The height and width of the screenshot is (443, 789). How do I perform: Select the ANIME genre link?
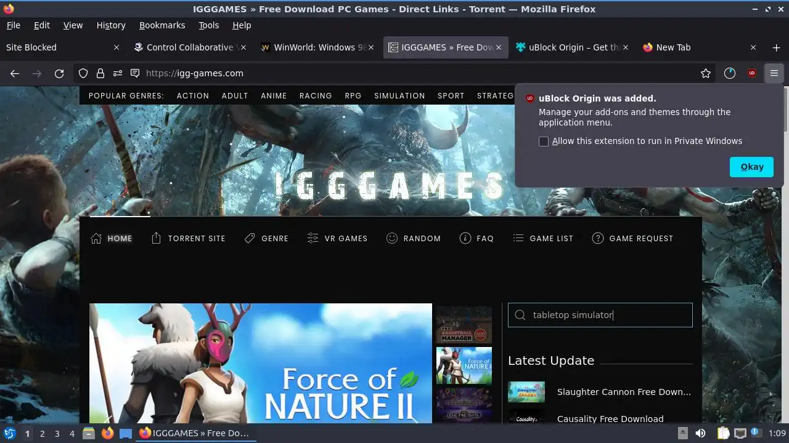pos(274,96)
